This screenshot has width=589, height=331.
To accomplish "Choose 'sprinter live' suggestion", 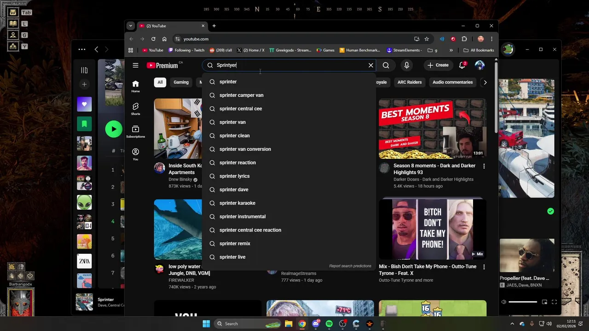I will click(289, 257).
